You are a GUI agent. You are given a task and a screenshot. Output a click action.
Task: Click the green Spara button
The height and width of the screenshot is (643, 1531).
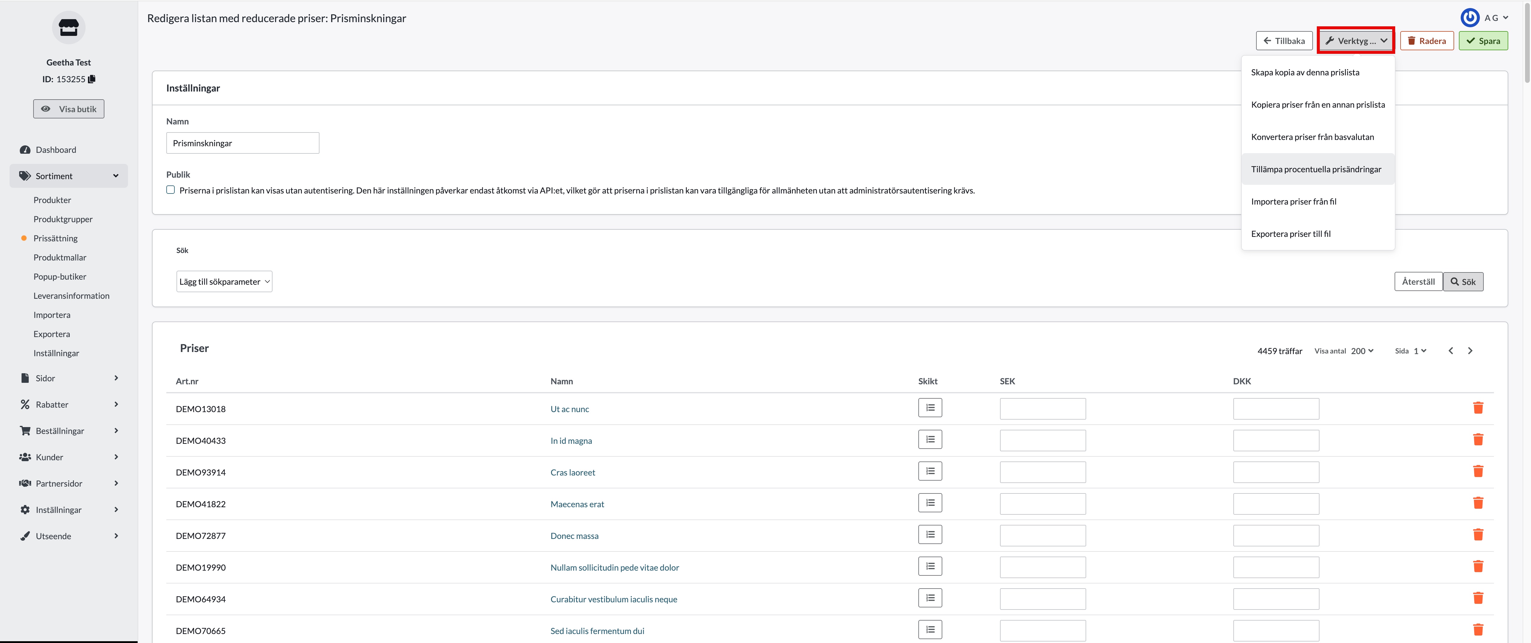[1483, 41]
